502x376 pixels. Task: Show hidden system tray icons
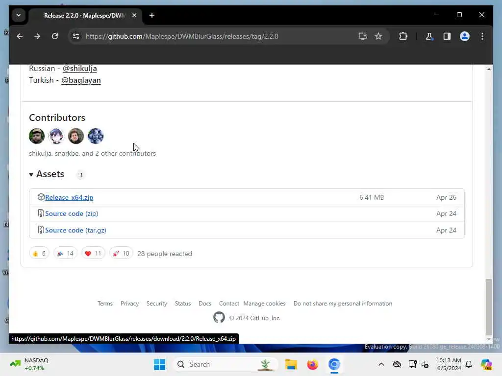pyautogui.click(x=381, y=364)
